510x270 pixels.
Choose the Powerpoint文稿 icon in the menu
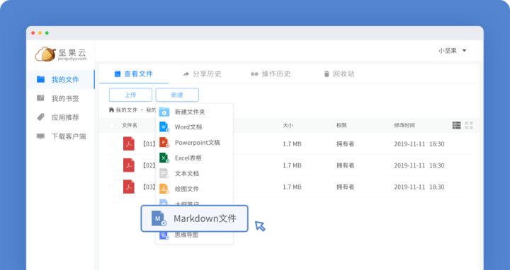pyautogui.click(x=164, y=143)
